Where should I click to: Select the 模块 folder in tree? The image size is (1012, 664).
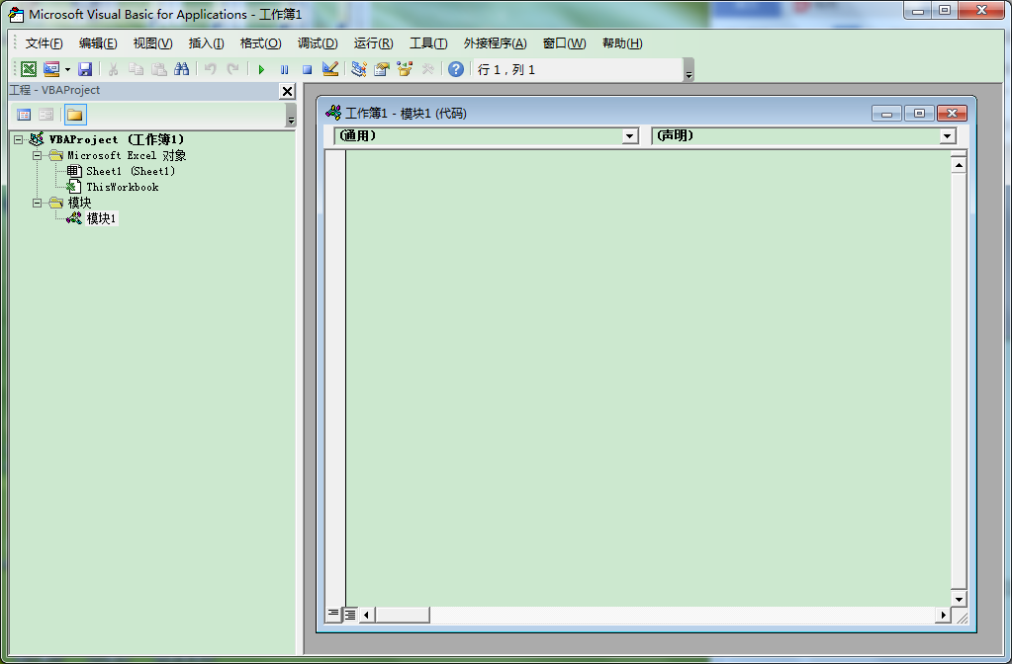point(79,203)
